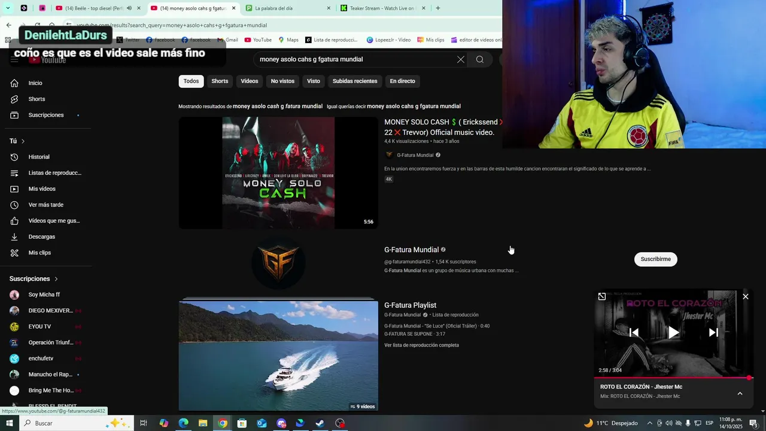This screenshot has width=766, height=431.
Task: Click Ver lista de reproducción completa
Action: 421,345
